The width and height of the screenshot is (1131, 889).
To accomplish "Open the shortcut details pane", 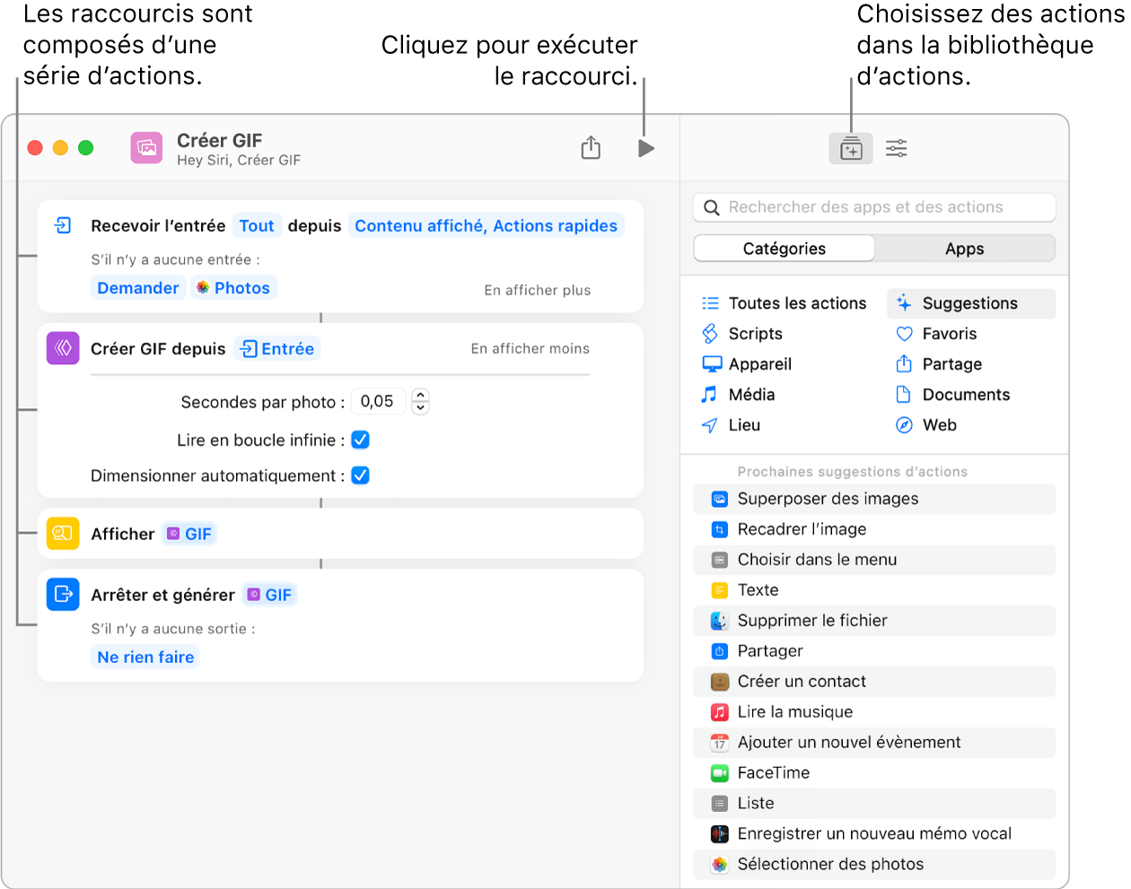I will click(895, 147).
